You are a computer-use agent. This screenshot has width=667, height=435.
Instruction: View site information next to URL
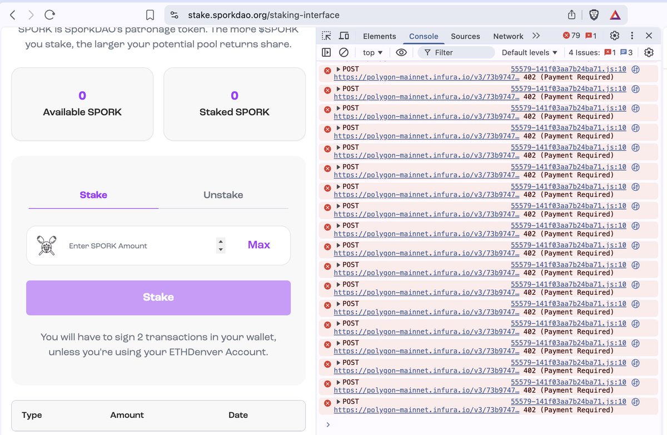(x=175, y=15)
